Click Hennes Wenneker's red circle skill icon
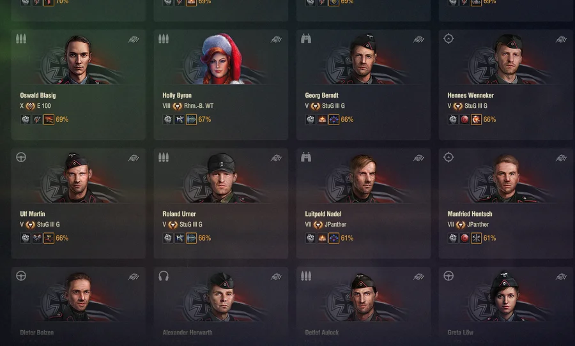 [x=464, y=119]
